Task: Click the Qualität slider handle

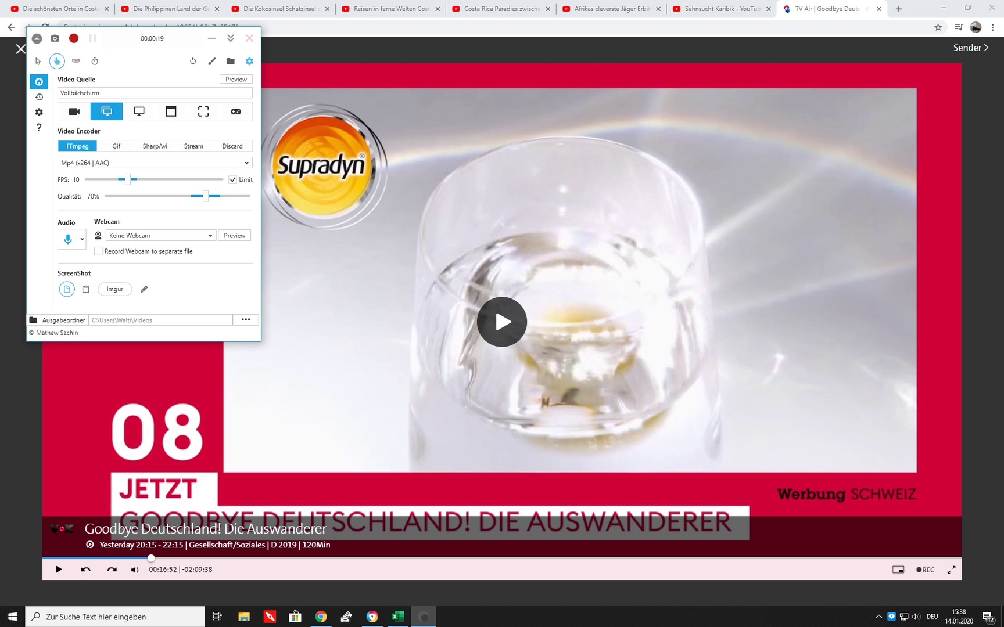Action: [x=206, y=196]
